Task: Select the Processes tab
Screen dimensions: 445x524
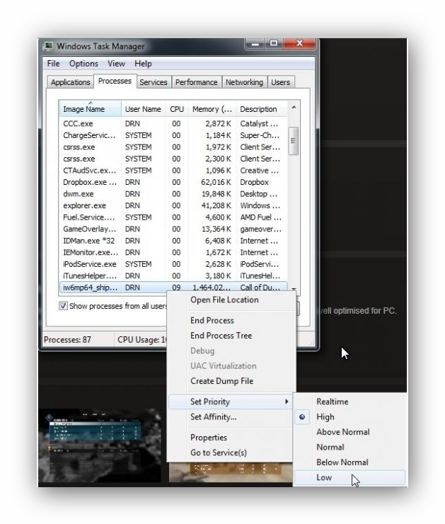Action: point(115,81)
